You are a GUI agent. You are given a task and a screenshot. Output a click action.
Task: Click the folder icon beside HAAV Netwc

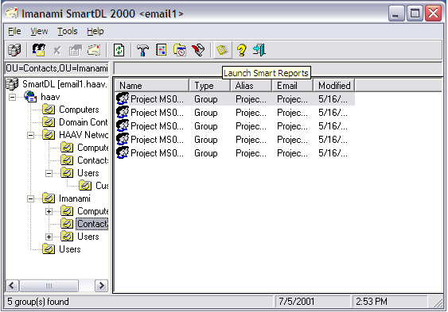point(49,135)
